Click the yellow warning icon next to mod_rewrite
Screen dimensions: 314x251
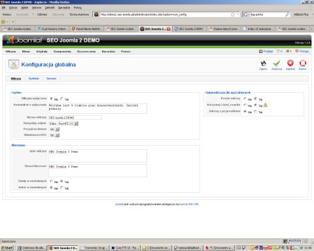pyautogui.click(x=266, y=105)
